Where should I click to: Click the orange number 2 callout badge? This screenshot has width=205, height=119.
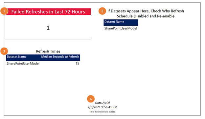click(102, 11)
